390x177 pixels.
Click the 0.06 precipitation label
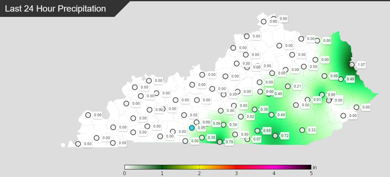point(216,124)
